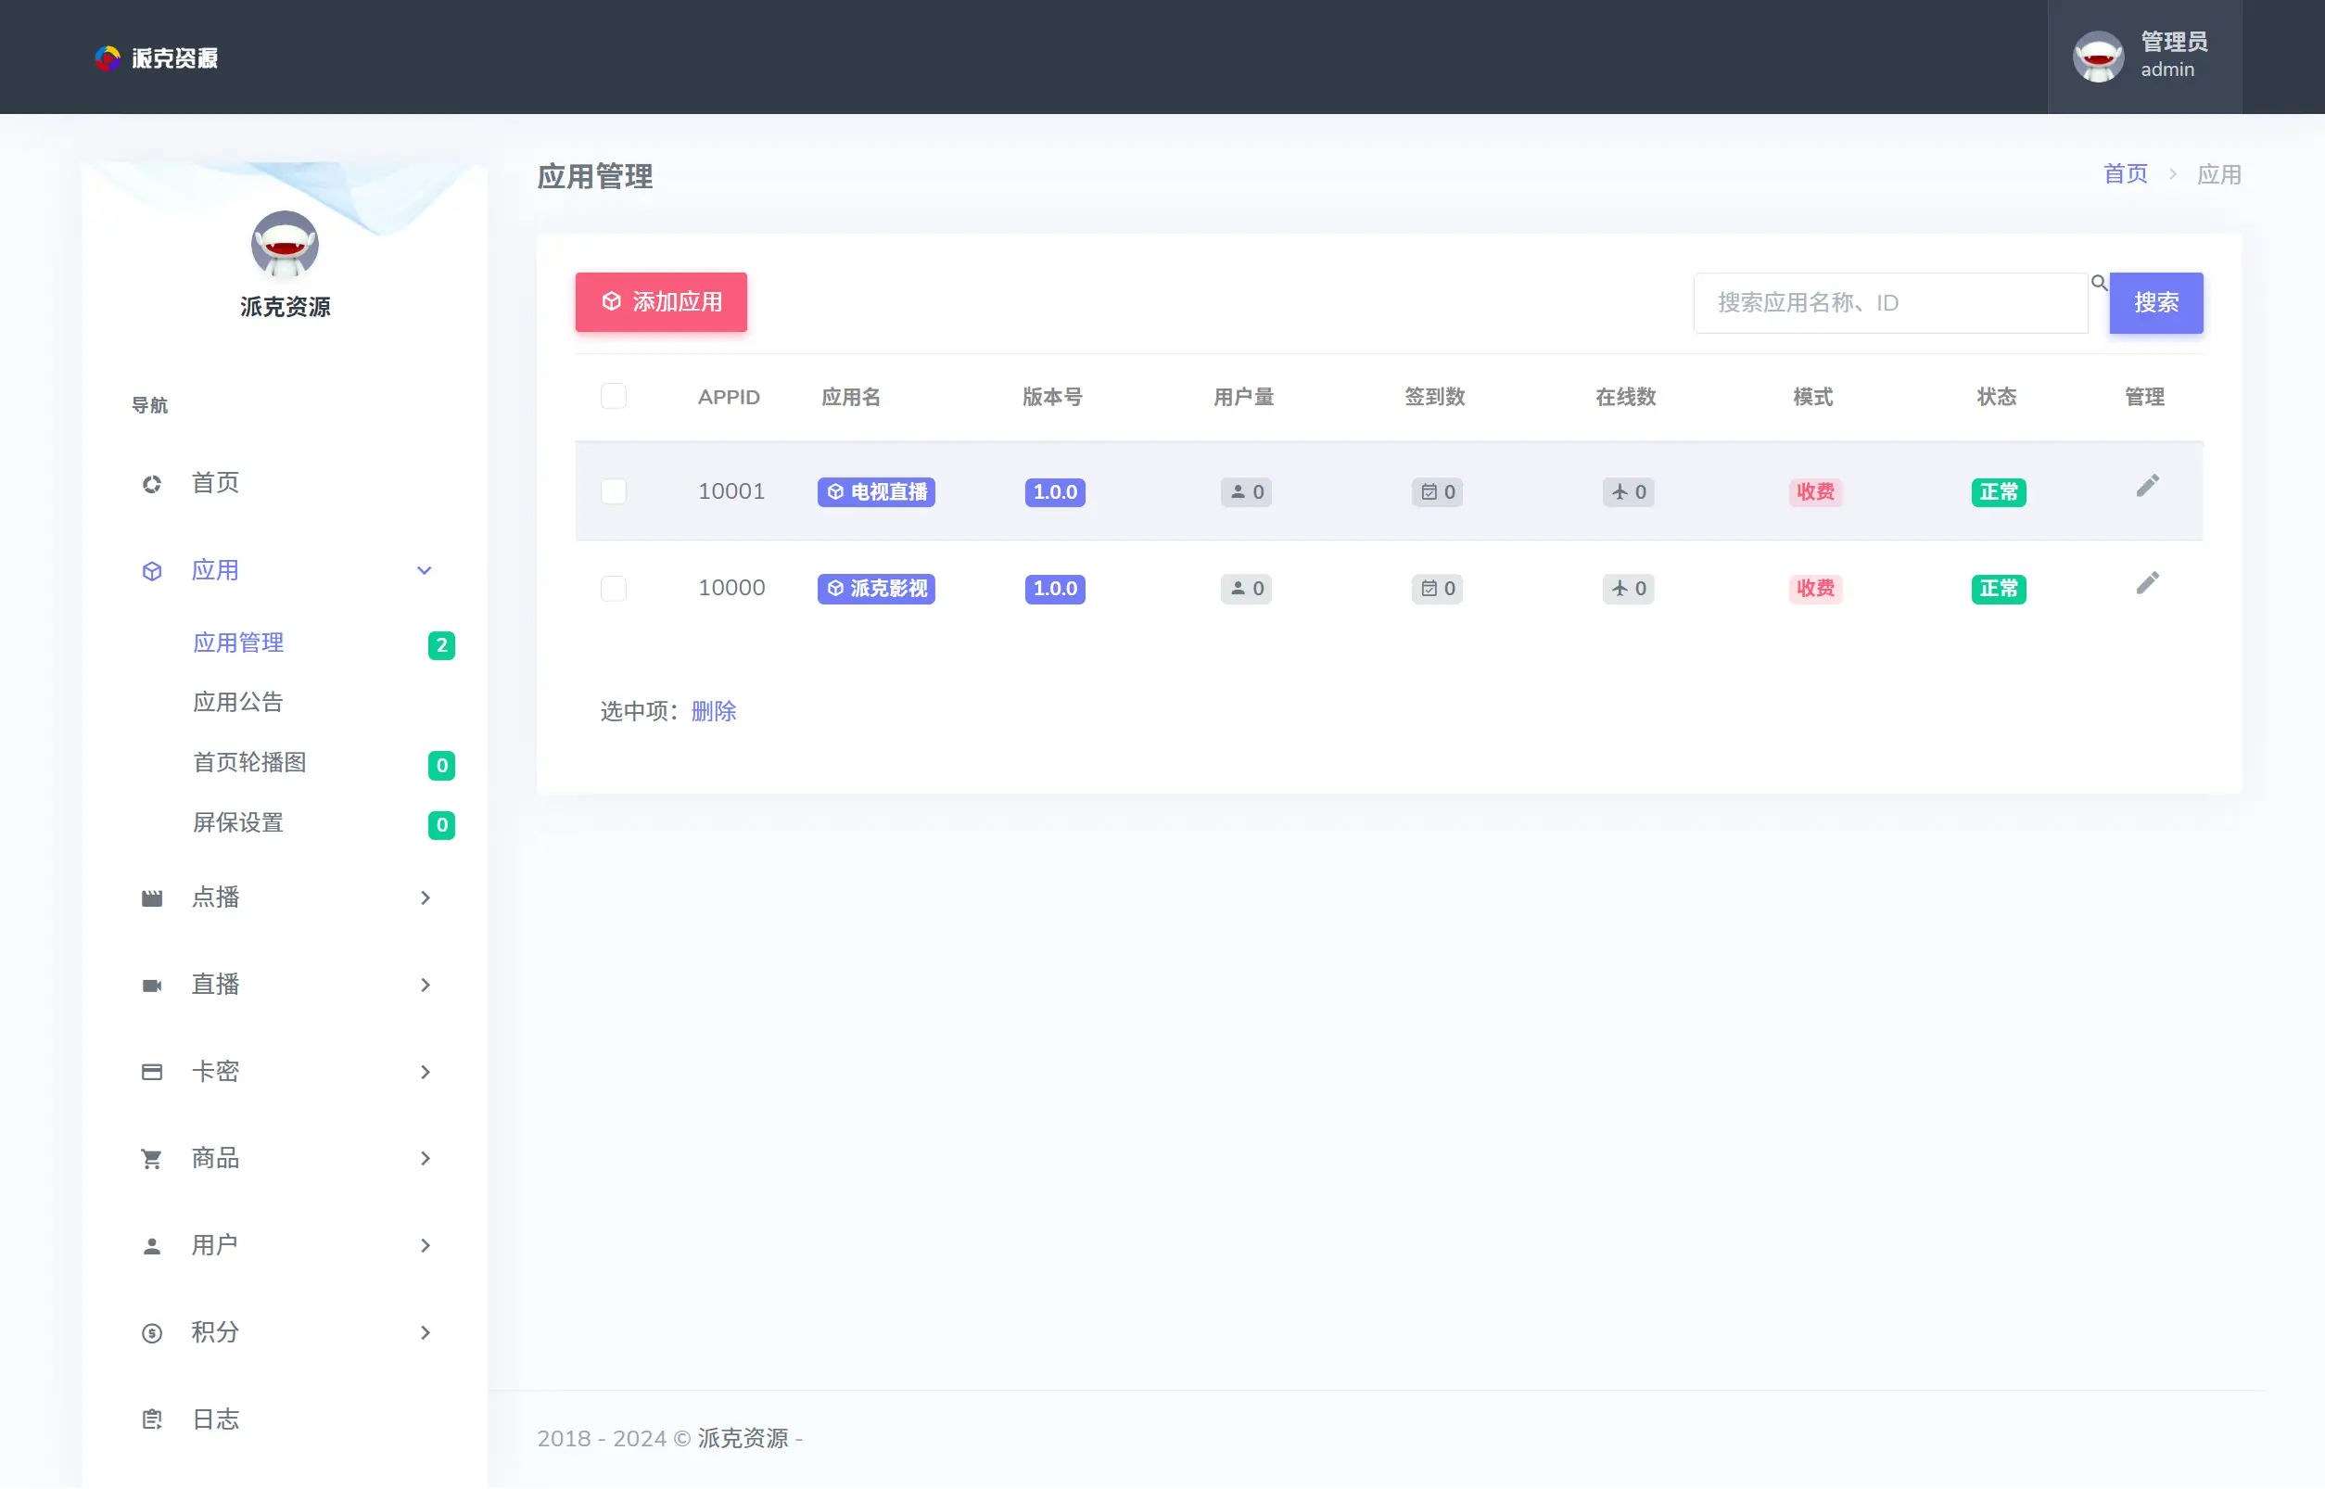
Task: Click the 派克资源 logo in top header
Action: (x=157, y=58)
